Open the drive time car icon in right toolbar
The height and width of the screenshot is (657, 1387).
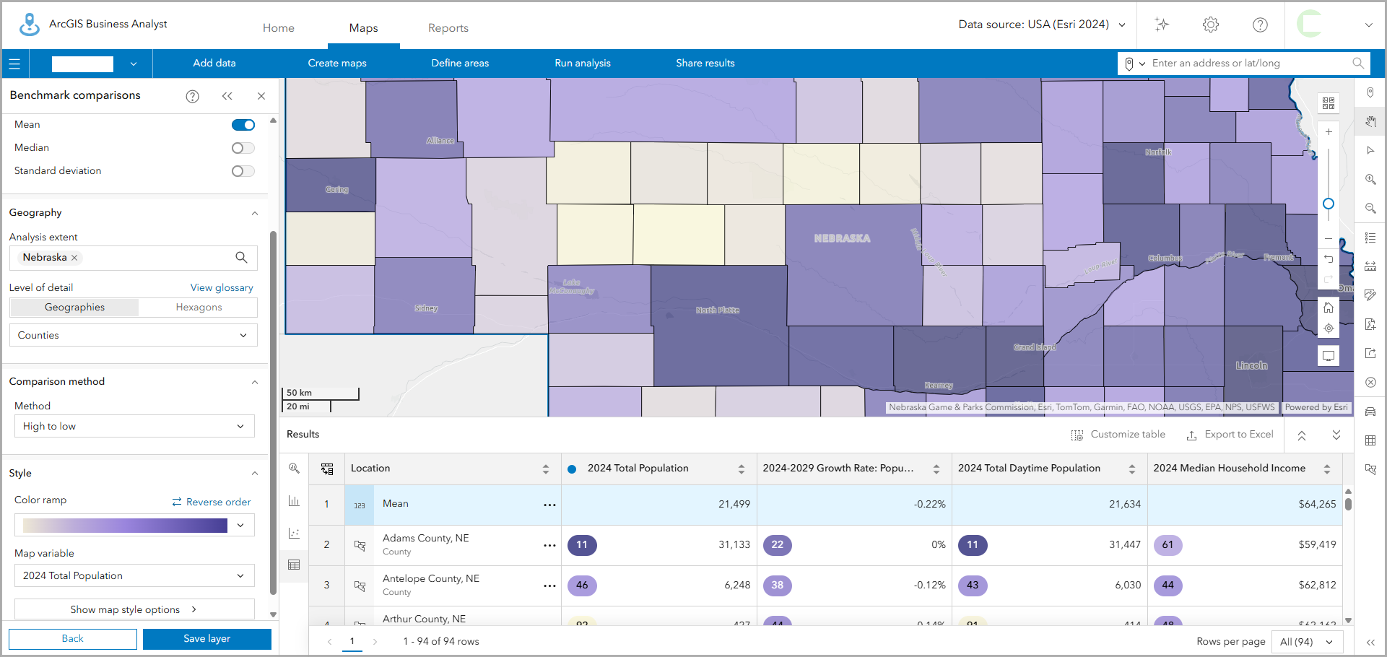coord(1370,412)
